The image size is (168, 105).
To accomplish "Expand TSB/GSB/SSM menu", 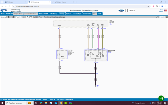I will 44,14.
